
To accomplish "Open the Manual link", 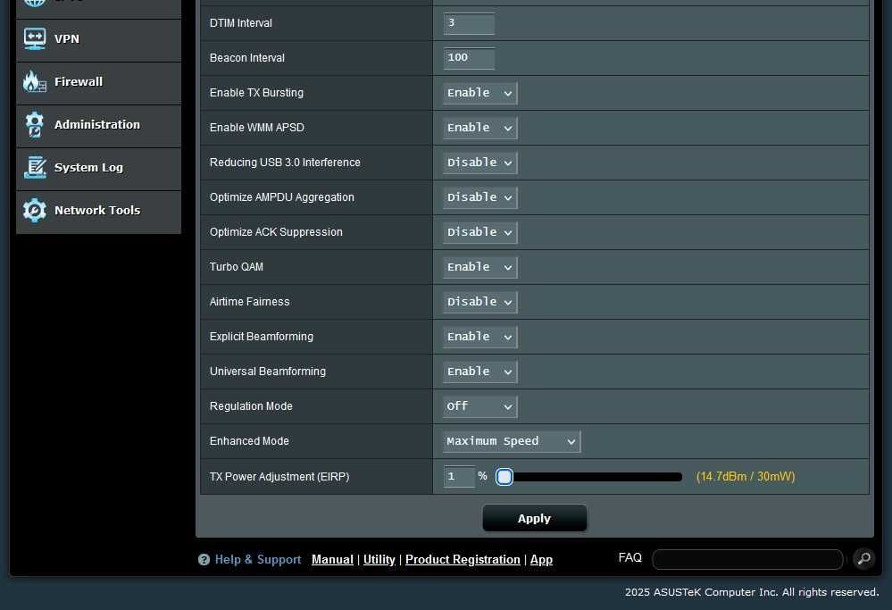I will point(332,559).
